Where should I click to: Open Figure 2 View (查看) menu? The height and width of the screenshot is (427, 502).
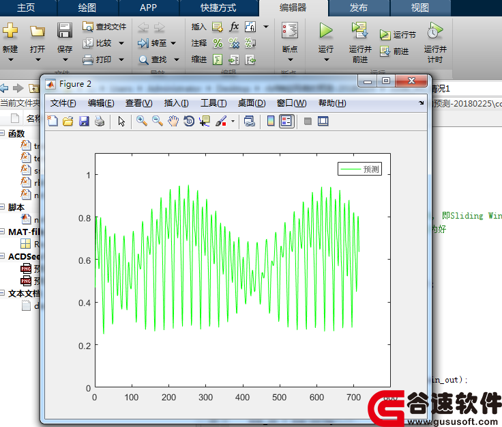pyautogui.click(x=139, y=103)
